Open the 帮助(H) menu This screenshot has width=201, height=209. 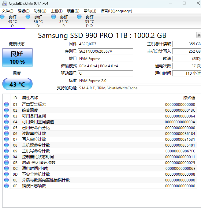coord(90,11)
